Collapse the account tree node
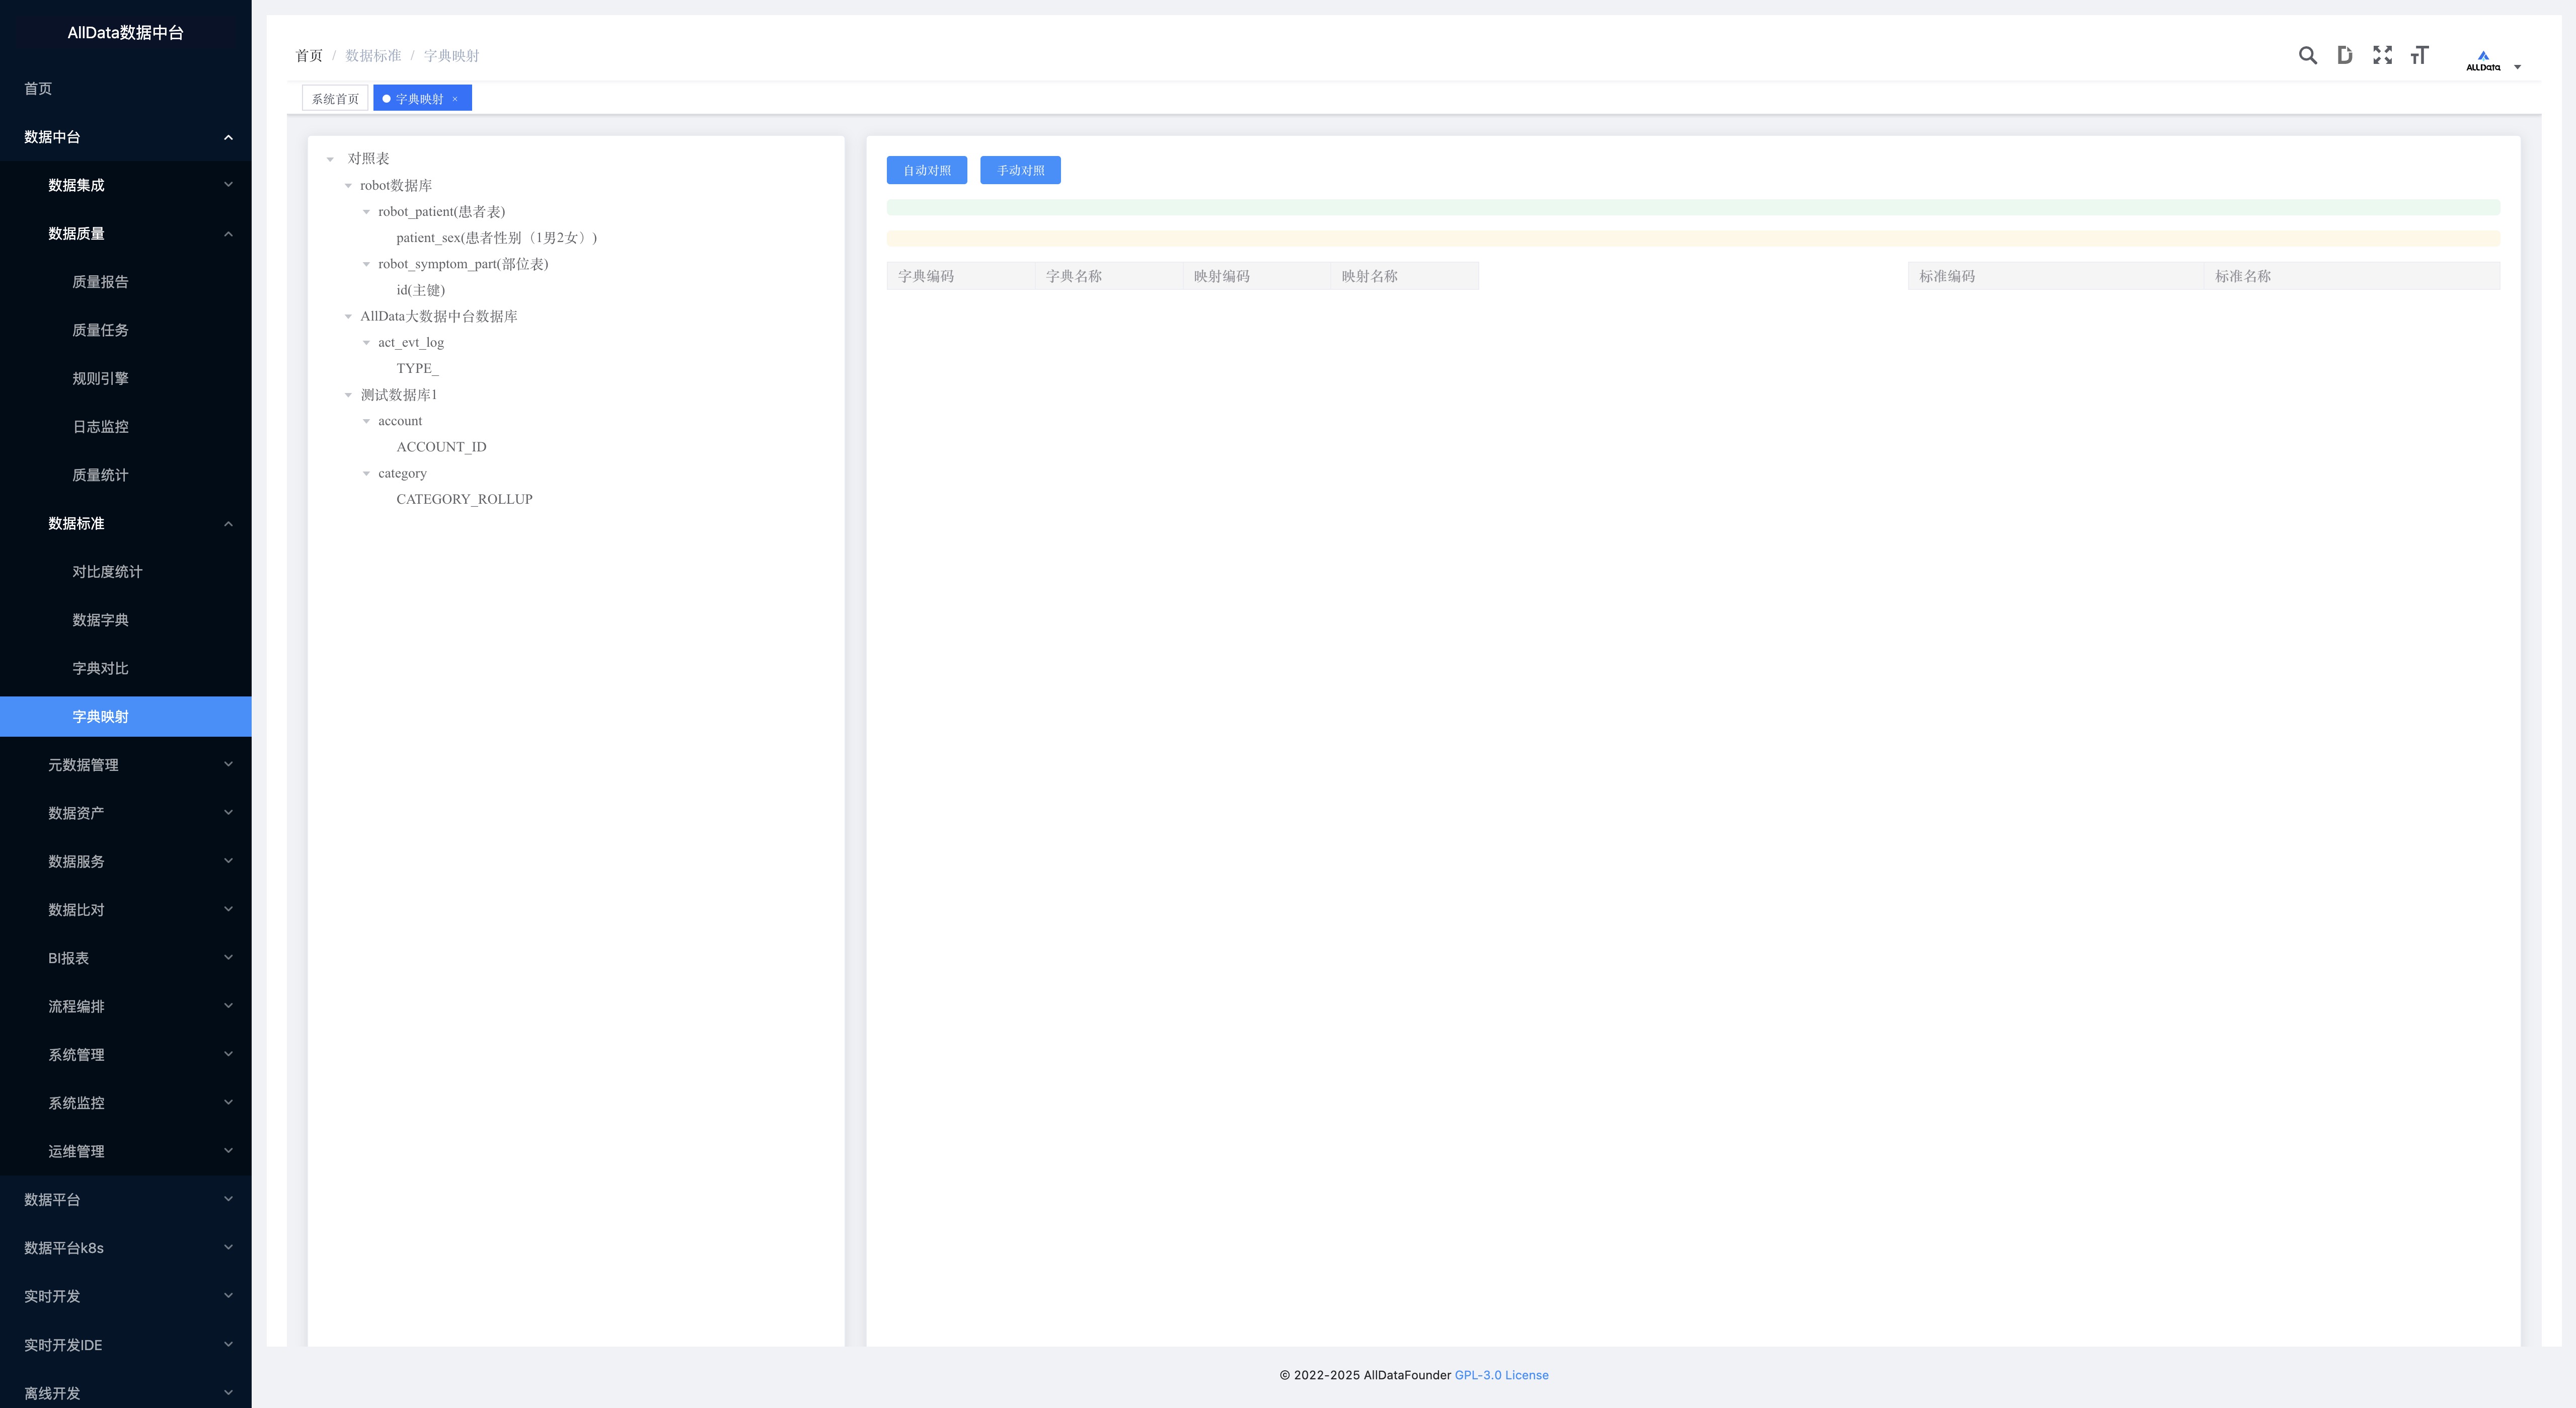This screenshot has width=2576, height=1408. tap(366, 421)
